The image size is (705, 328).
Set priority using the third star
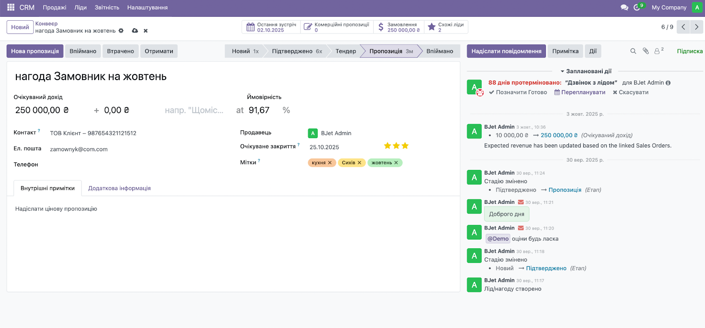[405, 146]
